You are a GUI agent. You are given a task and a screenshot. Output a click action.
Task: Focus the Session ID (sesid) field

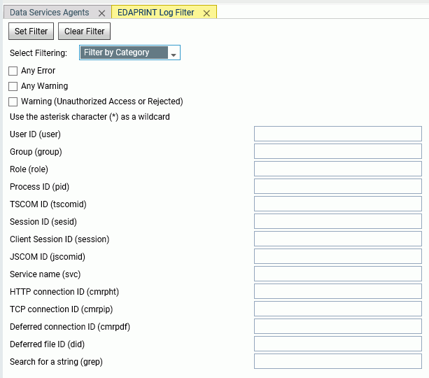click(x=338, y=221)
